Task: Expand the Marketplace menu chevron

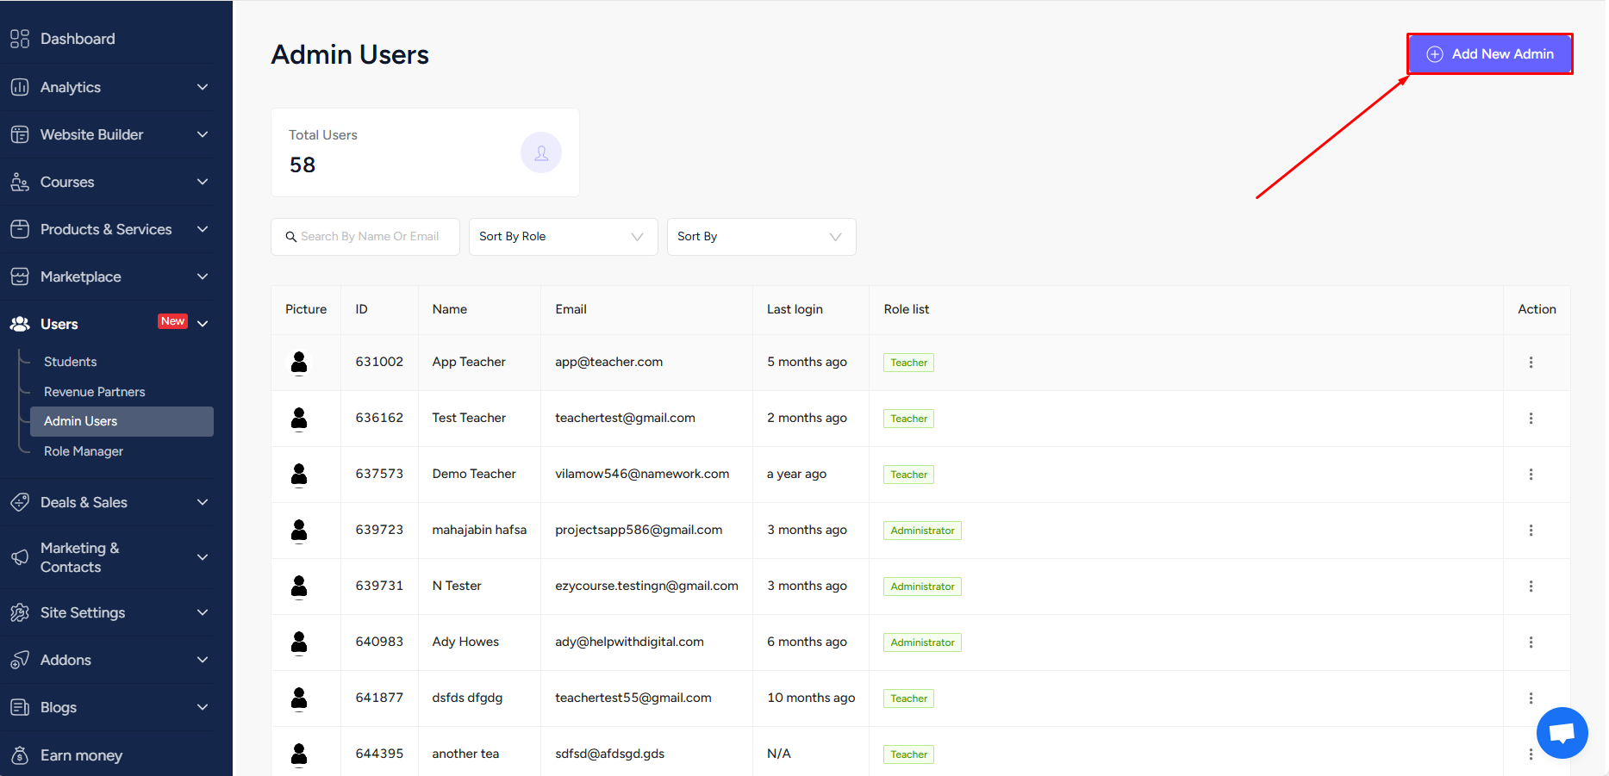Action: (x=203, y=276)
